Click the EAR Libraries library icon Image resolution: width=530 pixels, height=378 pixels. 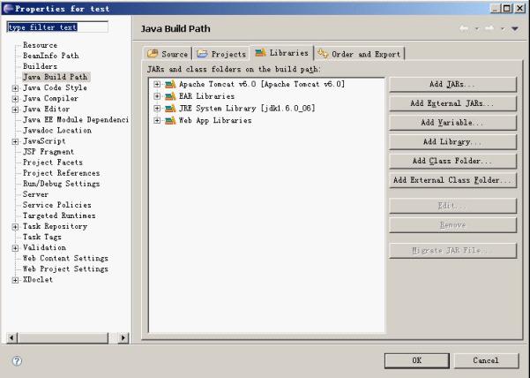coord(170,96)
